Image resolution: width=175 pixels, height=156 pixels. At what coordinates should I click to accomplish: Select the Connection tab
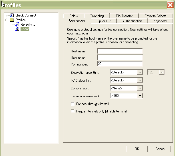point(77,20)
